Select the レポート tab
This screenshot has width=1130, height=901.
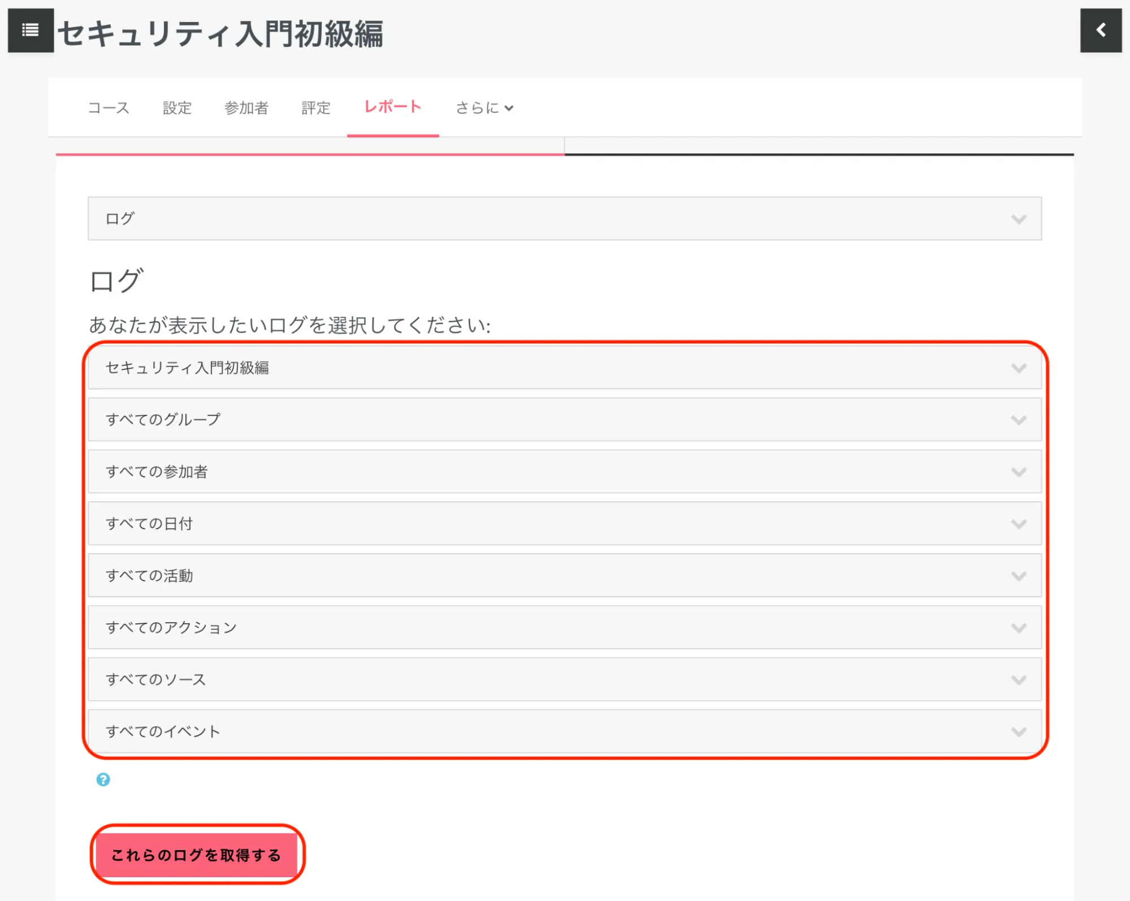392,107
